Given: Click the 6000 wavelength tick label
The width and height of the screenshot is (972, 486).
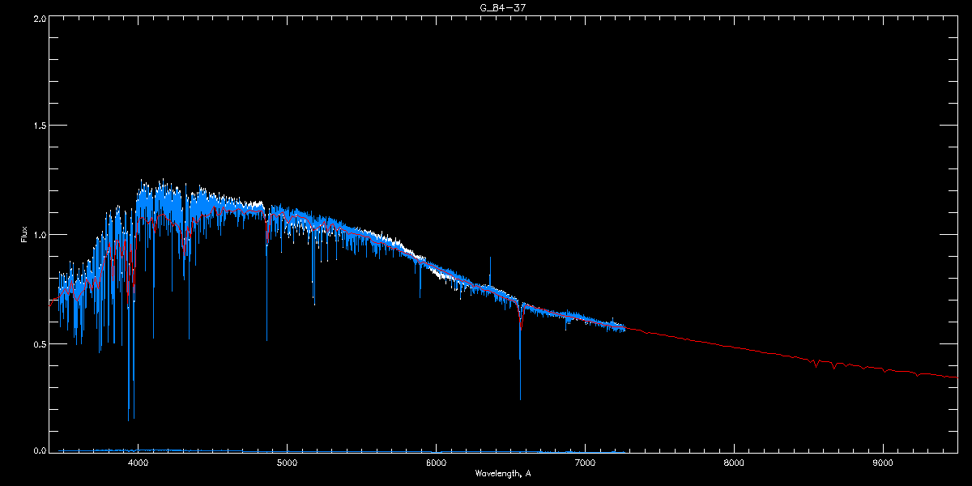Looking at the screenshot, I should (437, 463).
